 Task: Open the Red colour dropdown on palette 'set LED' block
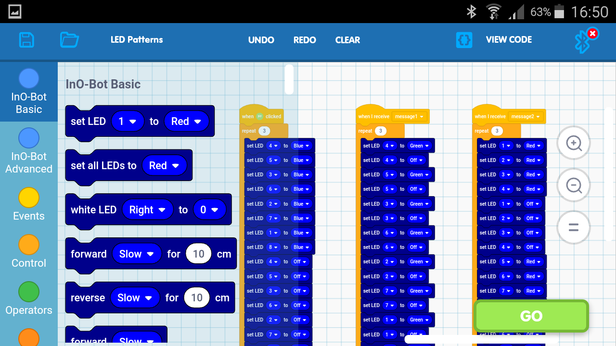187,122
